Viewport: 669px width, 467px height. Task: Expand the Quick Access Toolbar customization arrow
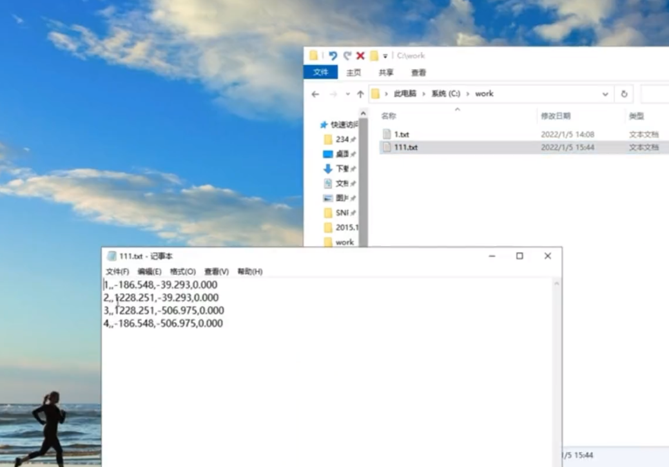383,56
